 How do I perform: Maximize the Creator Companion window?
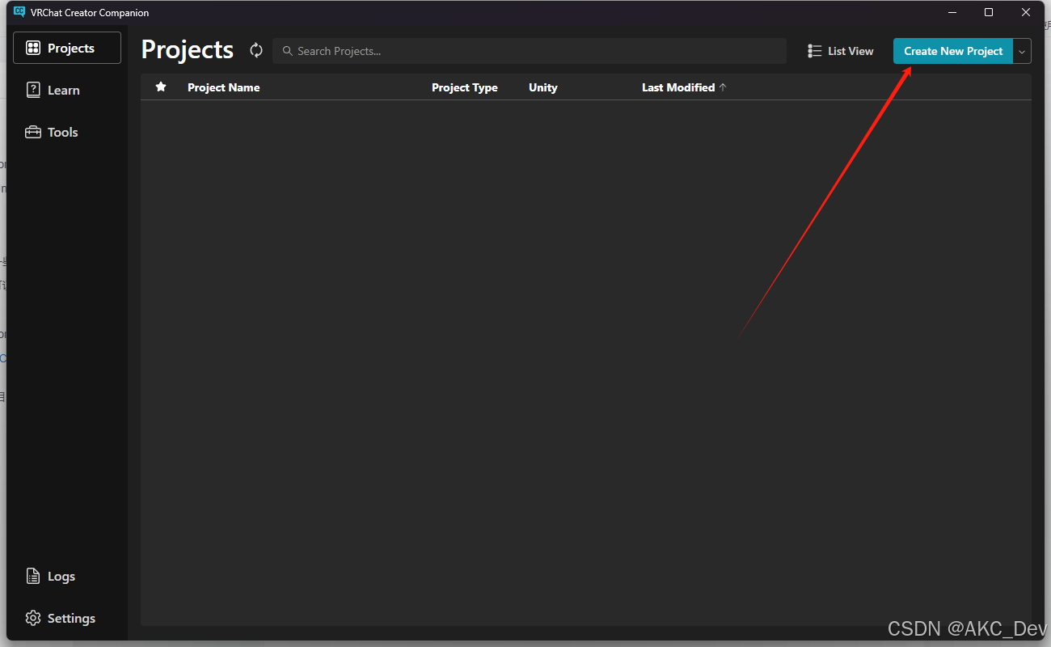989,12
